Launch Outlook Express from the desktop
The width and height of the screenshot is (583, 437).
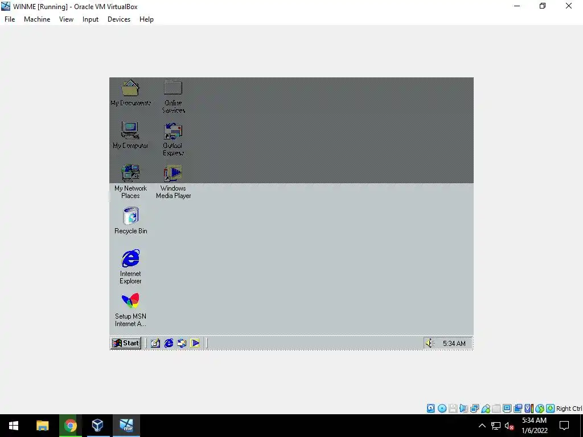(x=173, y=139)
